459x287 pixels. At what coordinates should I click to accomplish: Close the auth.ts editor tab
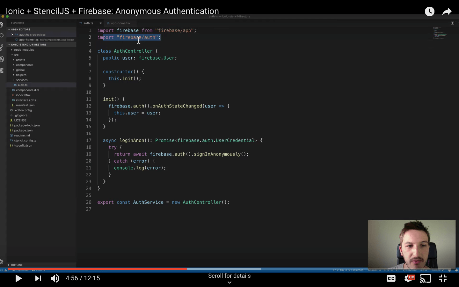100,23
